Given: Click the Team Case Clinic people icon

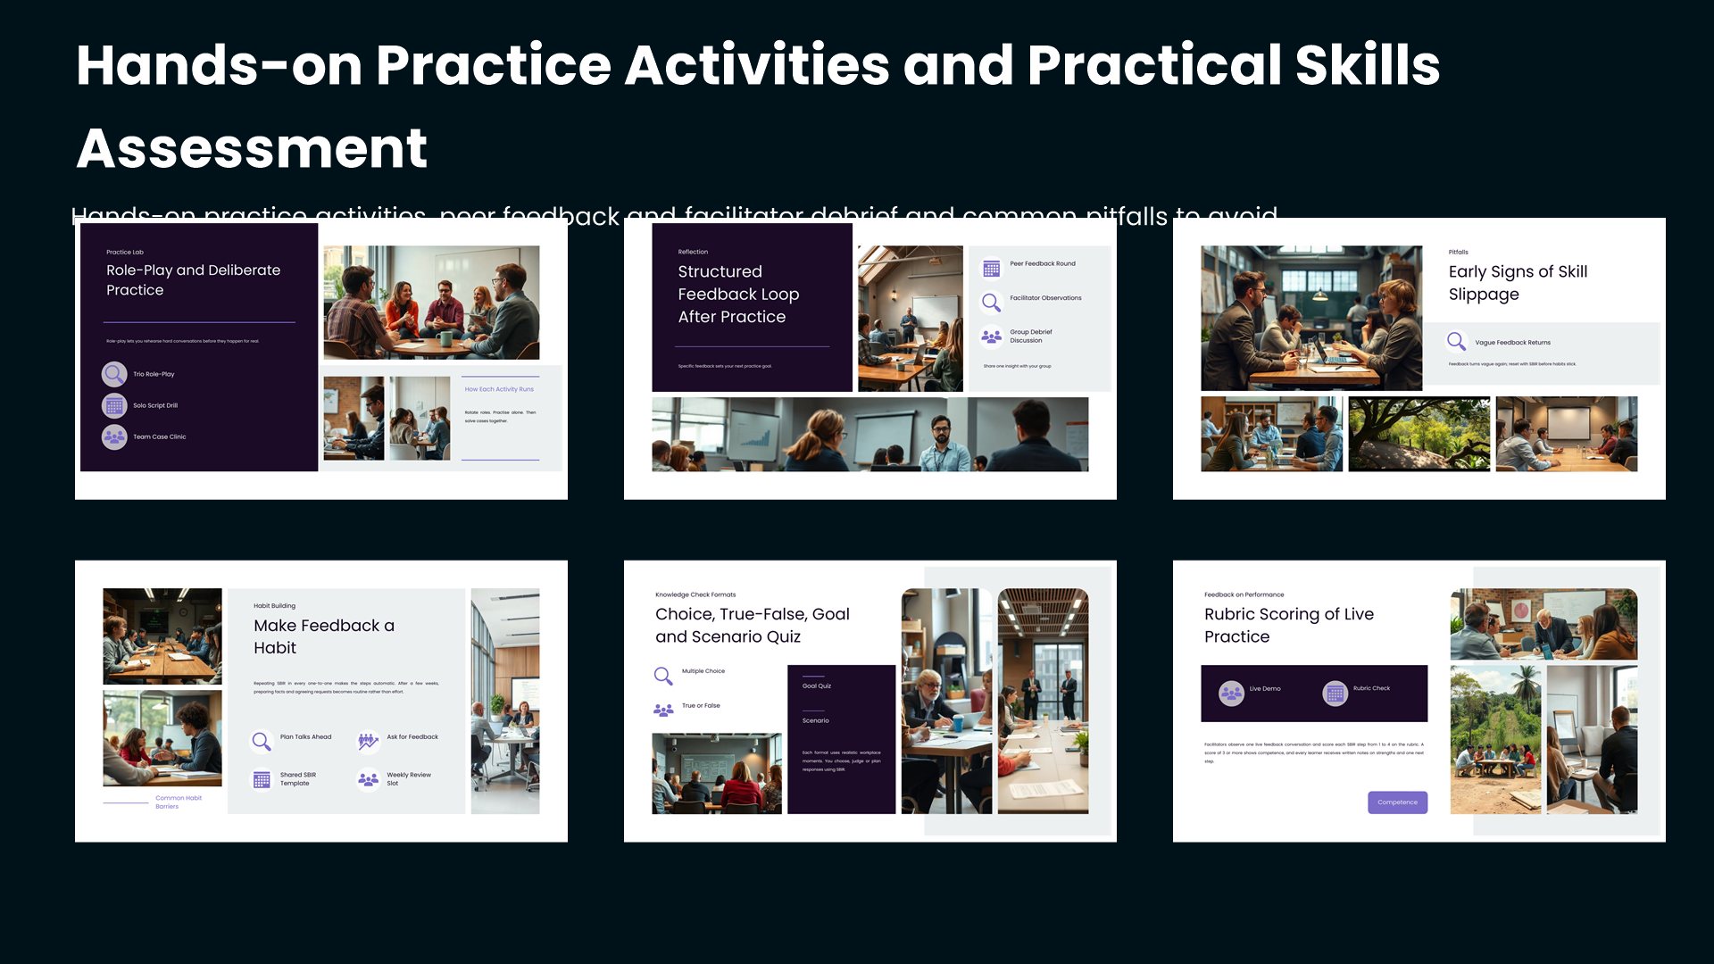Looking at the screenshot, I should tap(114, 436).
